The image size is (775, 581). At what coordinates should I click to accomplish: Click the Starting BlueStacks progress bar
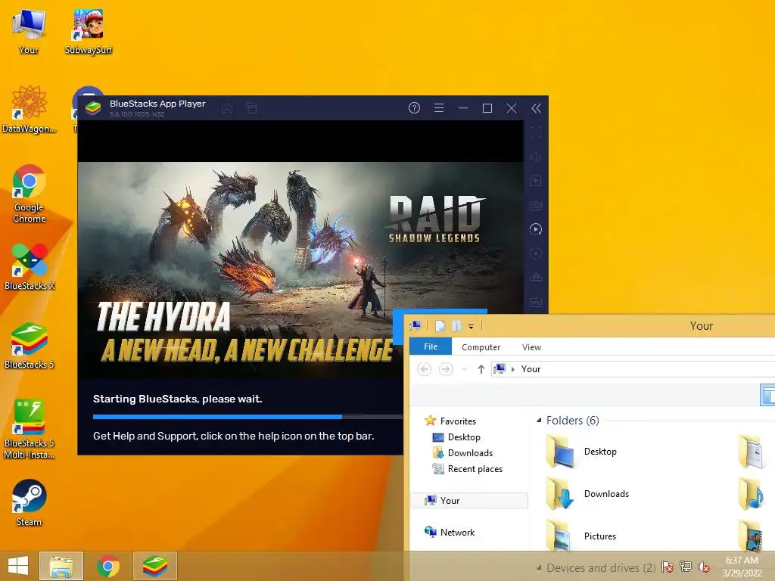(247, 417)
